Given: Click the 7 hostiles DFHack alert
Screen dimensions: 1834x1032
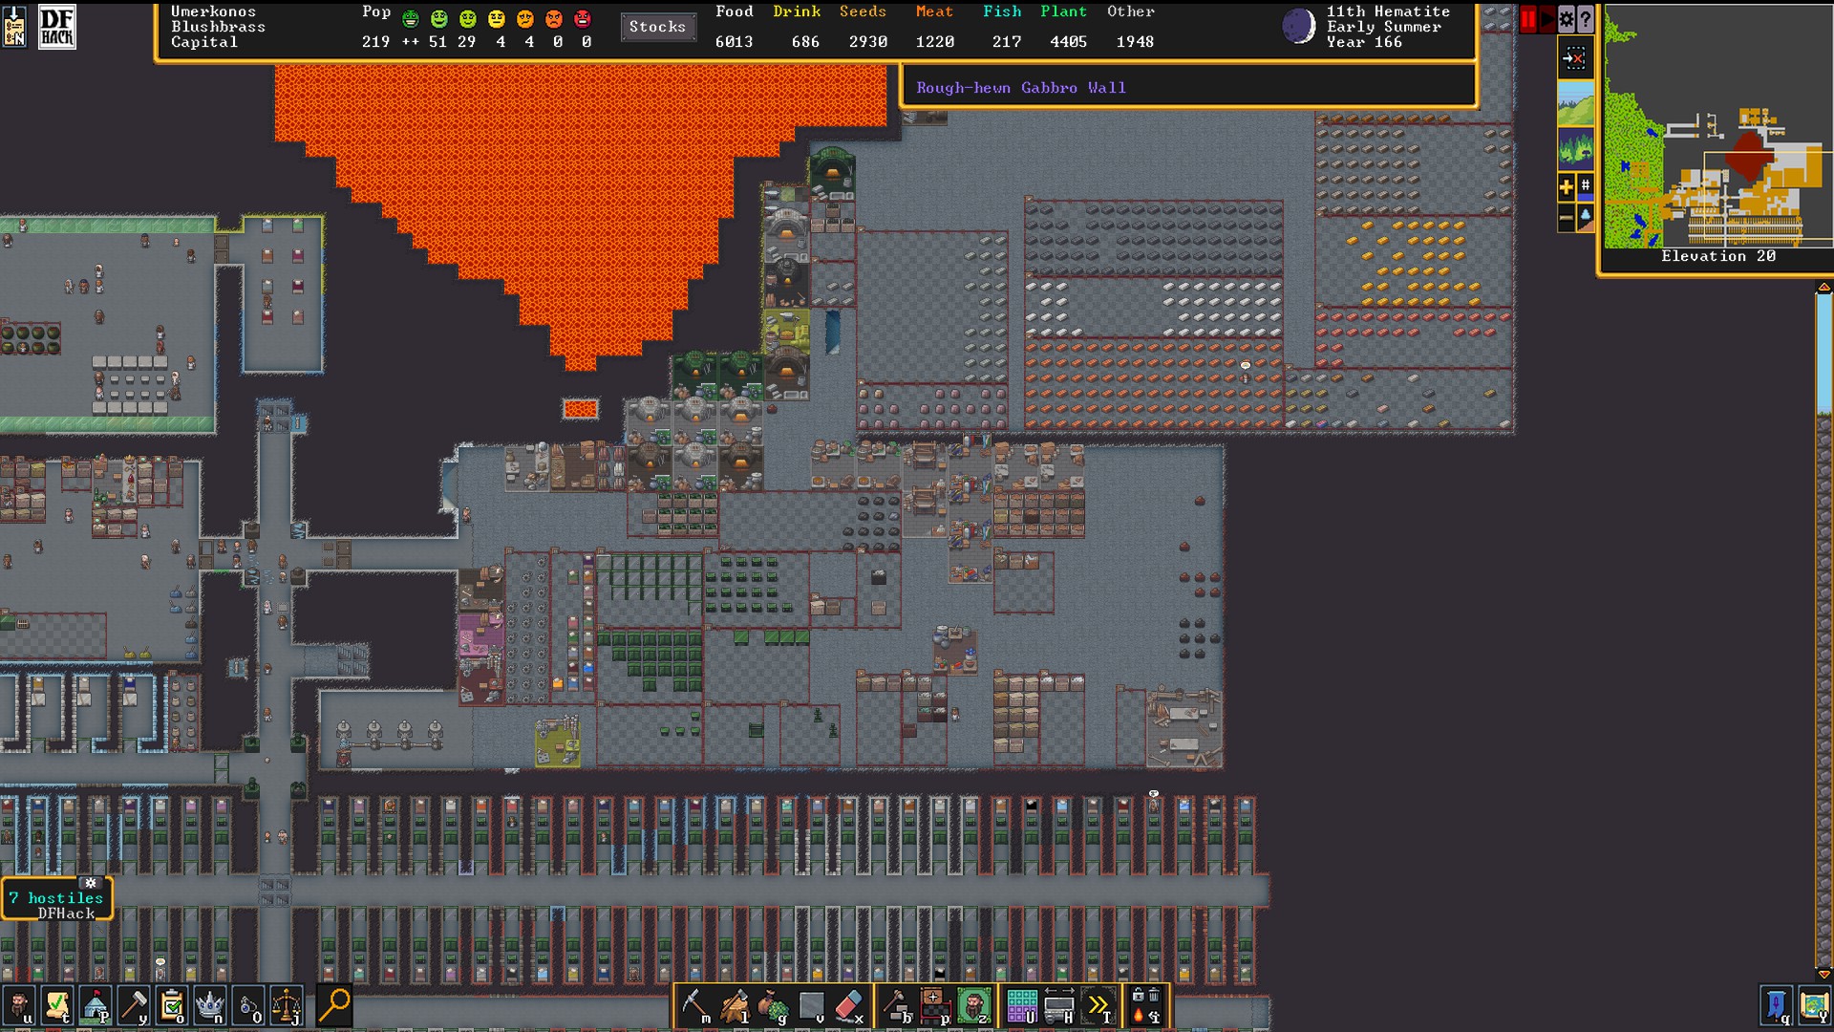Looking at the screenshot, I should pos(57,899).
